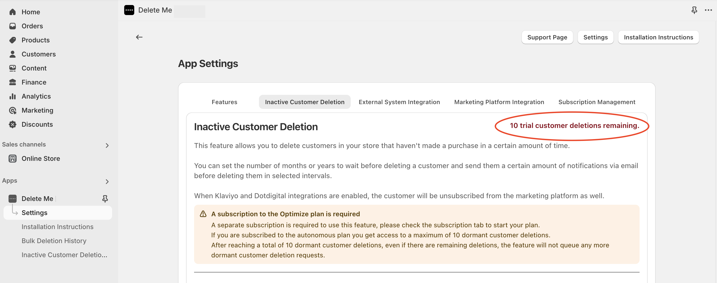Image resolution: width=717 pixels, height=283 pixels.
Task: Click the Delete Me logo in header
Action: tap(129, 10)
